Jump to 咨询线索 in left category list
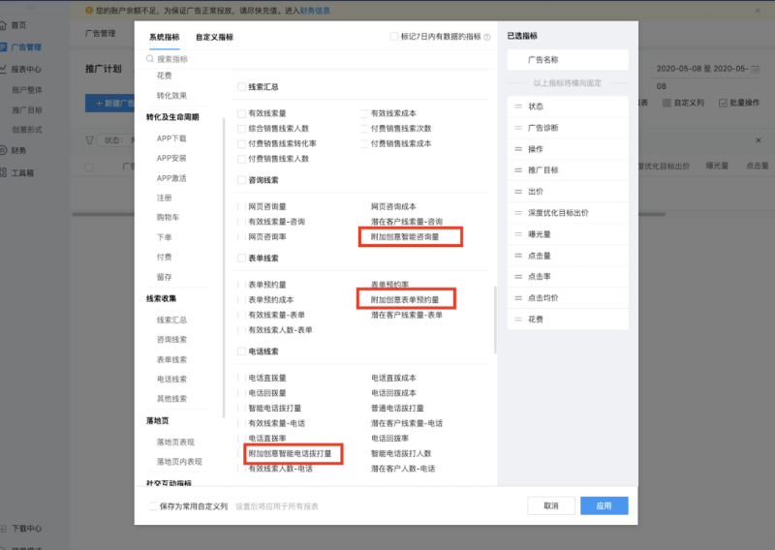The image size is (775, 550). (x=171, y=340)
